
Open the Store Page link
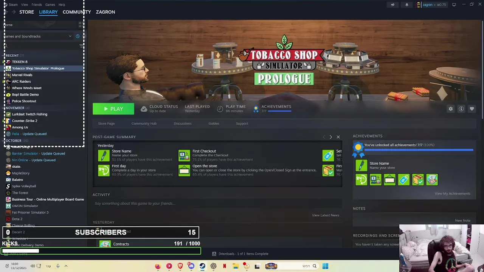pyautogui.click(x=106, y=124)
